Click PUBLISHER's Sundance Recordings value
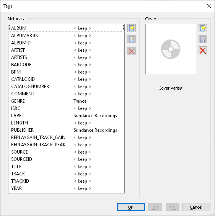The width and height of the screenshot is (215, 216). pyautogui.click(x=95, y=130)
